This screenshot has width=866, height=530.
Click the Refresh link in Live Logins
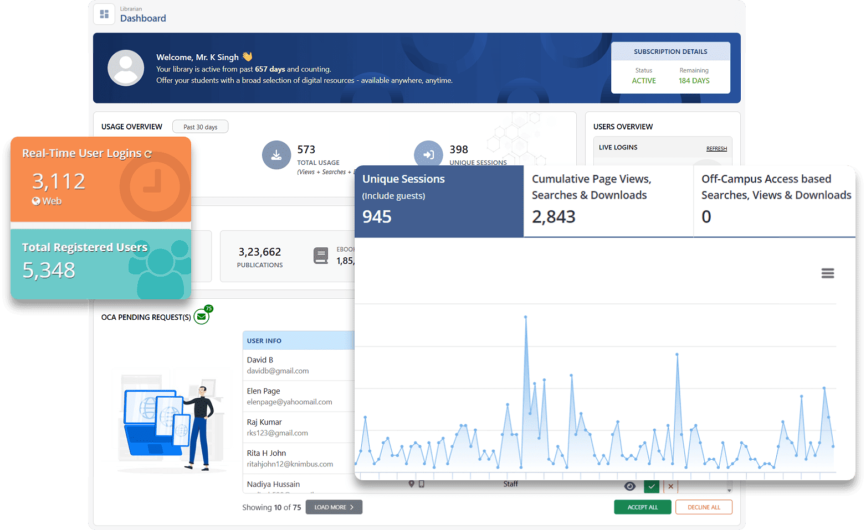coord(716,148)
